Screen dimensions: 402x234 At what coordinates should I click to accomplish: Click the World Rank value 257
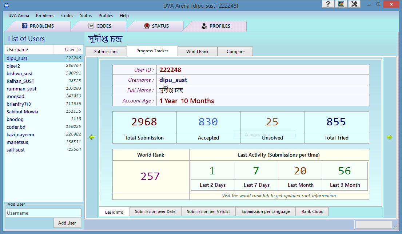coord(150,176)
